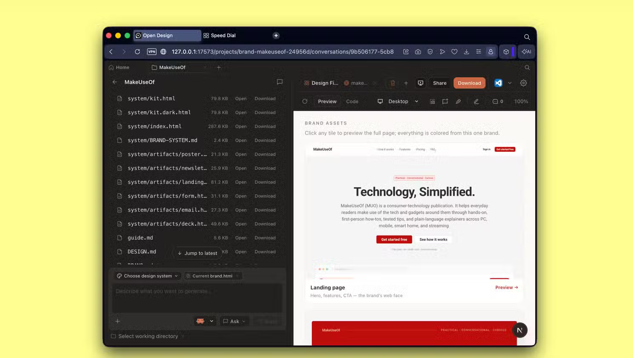The width and height of the screenshot is (633, 358).
Task: Open in VS Code icon
Action: [498, 83]
